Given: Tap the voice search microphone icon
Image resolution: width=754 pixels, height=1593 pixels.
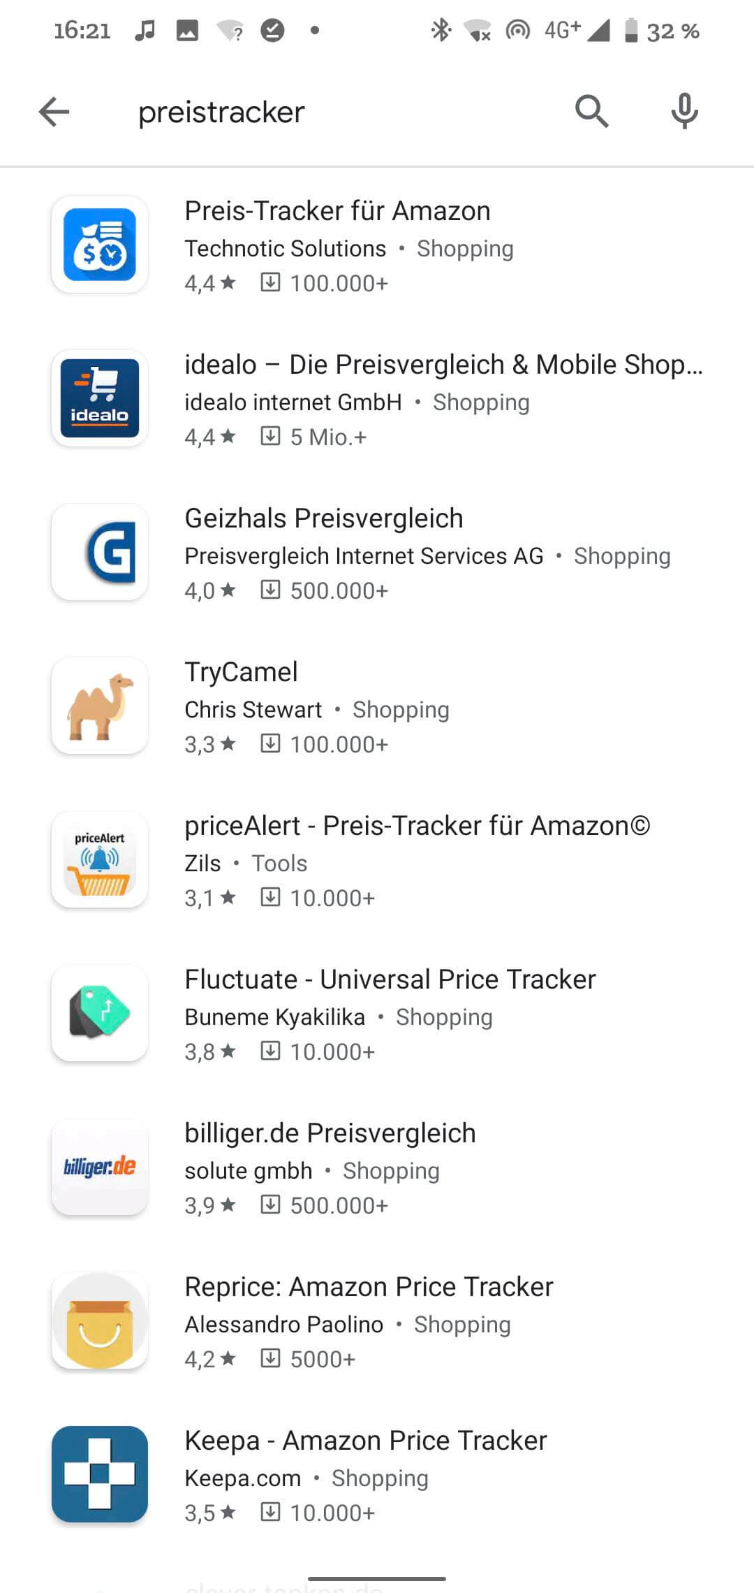Looking at the screenshot, I should (x=684, y=112).
